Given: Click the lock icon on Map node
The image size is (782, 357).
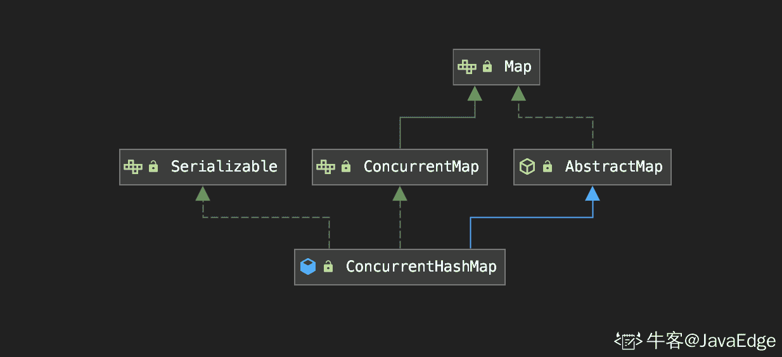Looking at the screenshot, I should coord(487,66).
